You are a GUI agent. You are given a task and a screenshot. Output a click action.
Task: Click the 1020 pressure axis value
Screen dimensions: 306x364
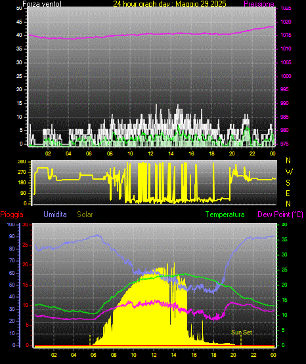286,22
